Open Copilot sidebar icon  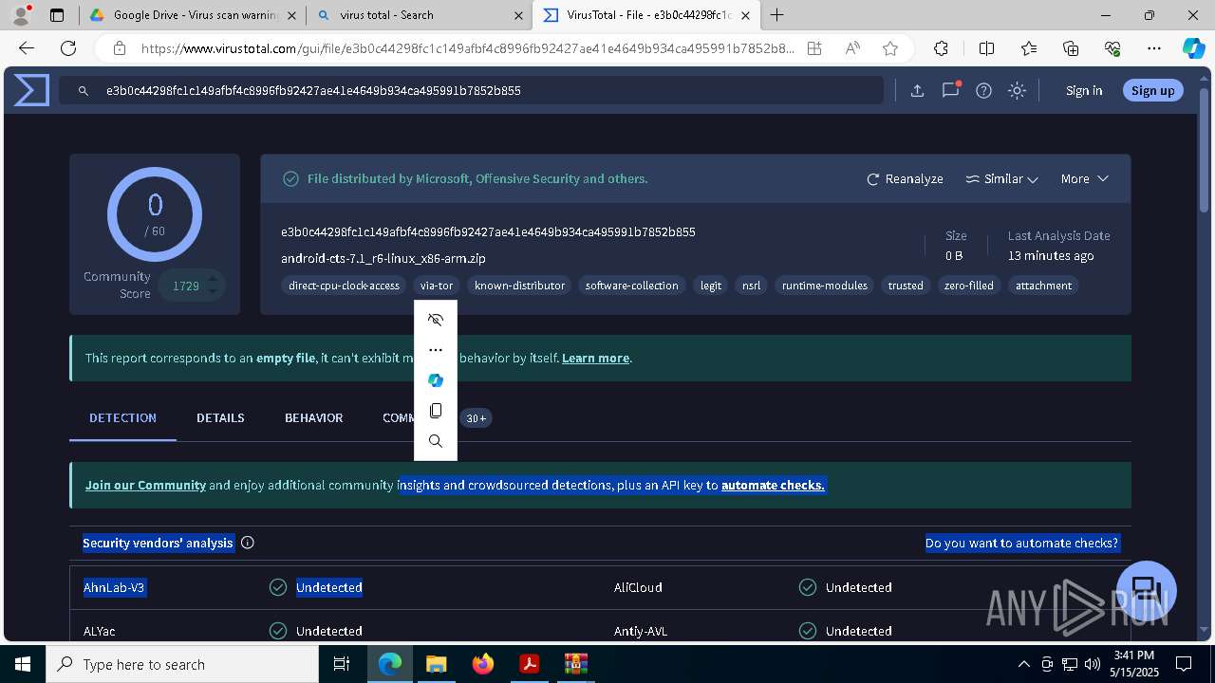click(x=1193, y=48)
